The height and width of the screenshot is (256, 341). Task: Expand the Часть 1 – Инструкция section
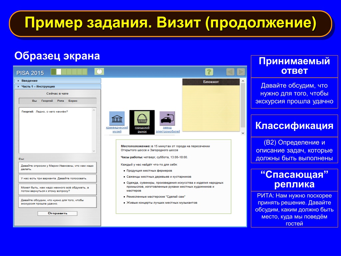tap(58, 86)
